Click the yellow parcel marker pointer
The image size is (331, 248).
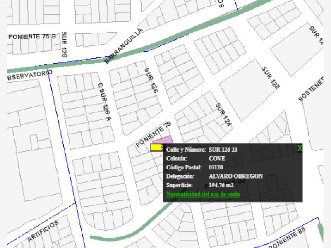(x=157, y=148)
